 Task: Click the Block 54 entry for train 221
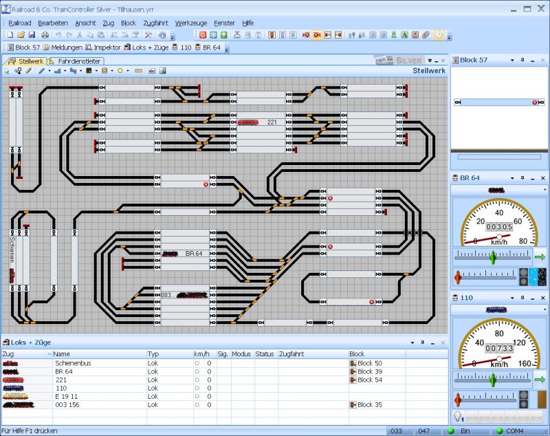pyautogui.click(x=366, y=380)
